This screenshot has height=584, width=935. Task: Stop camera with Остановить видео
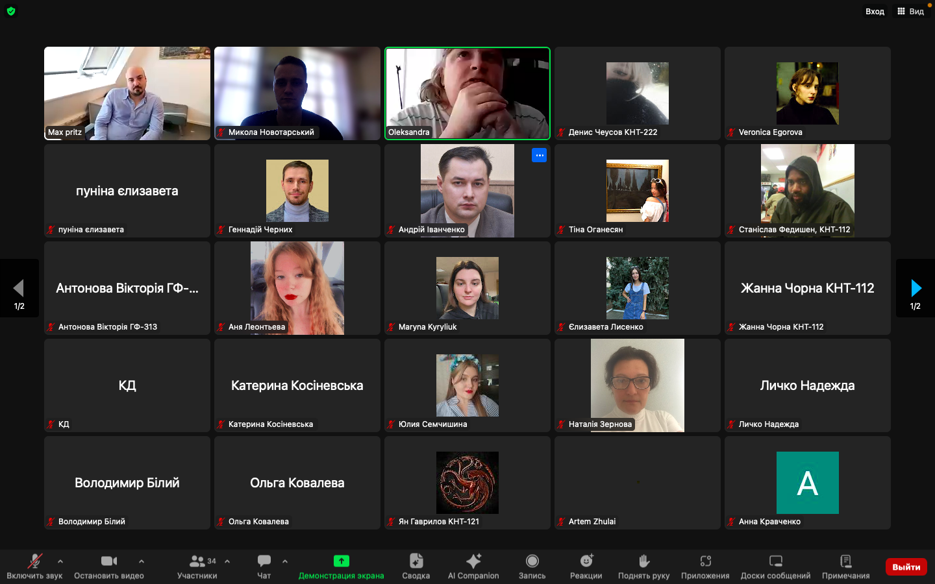tap(109, 562)
